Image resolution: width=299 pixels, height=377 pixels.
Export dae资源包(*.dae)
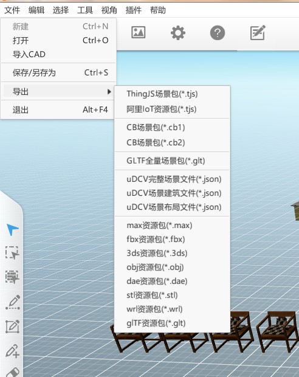(x=172, y=282)
